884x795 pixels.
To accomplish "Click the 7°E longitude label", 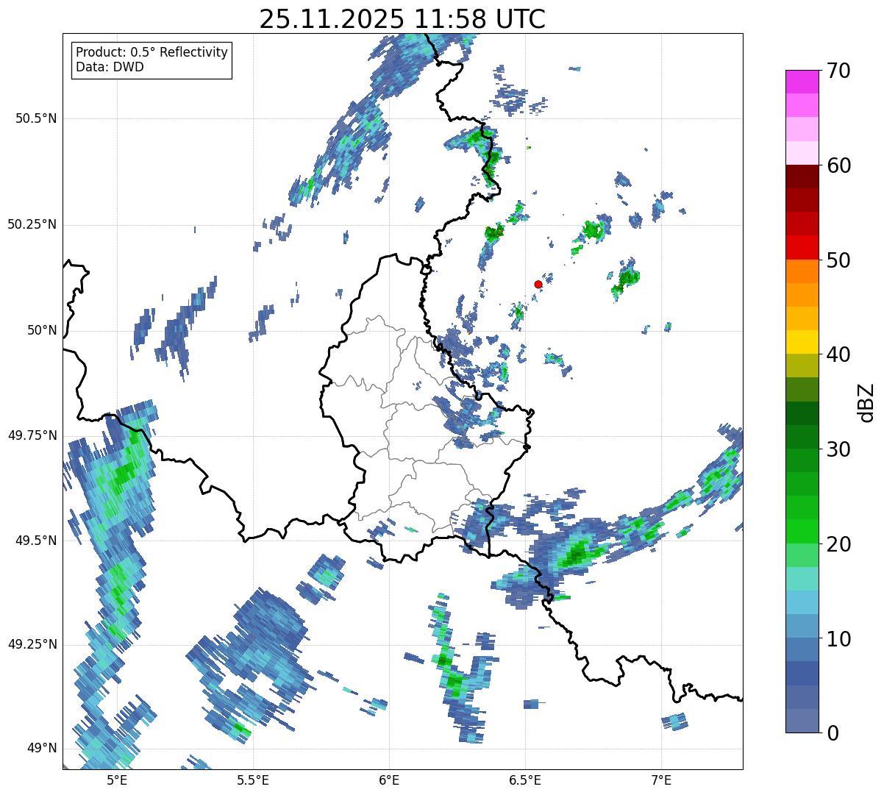I will pos(662,780).
